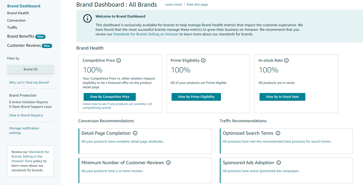This screenshot has height=185, width=363.
Task: Go to Conversion sidebar section
Action: click(x=16, y=20)
